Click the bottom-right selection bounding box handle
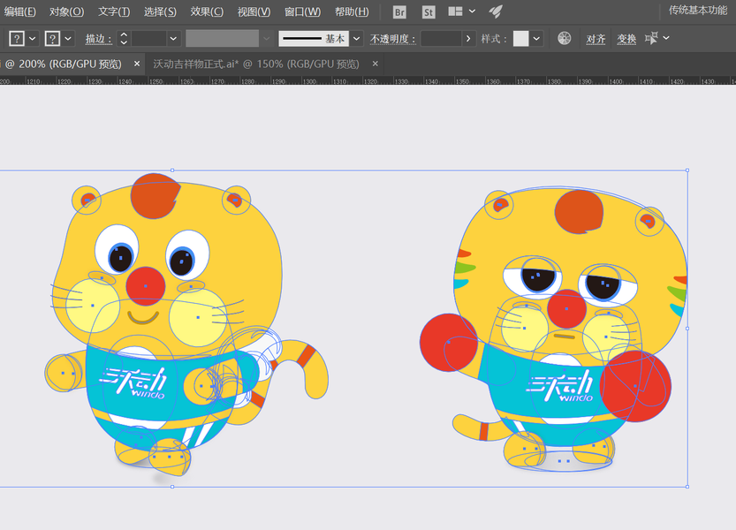 [687, 487]
